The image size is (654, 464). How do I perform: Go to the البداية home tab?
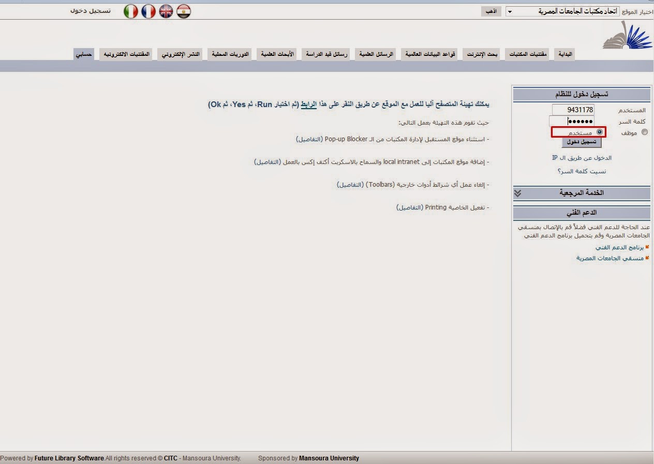[563, 53]
